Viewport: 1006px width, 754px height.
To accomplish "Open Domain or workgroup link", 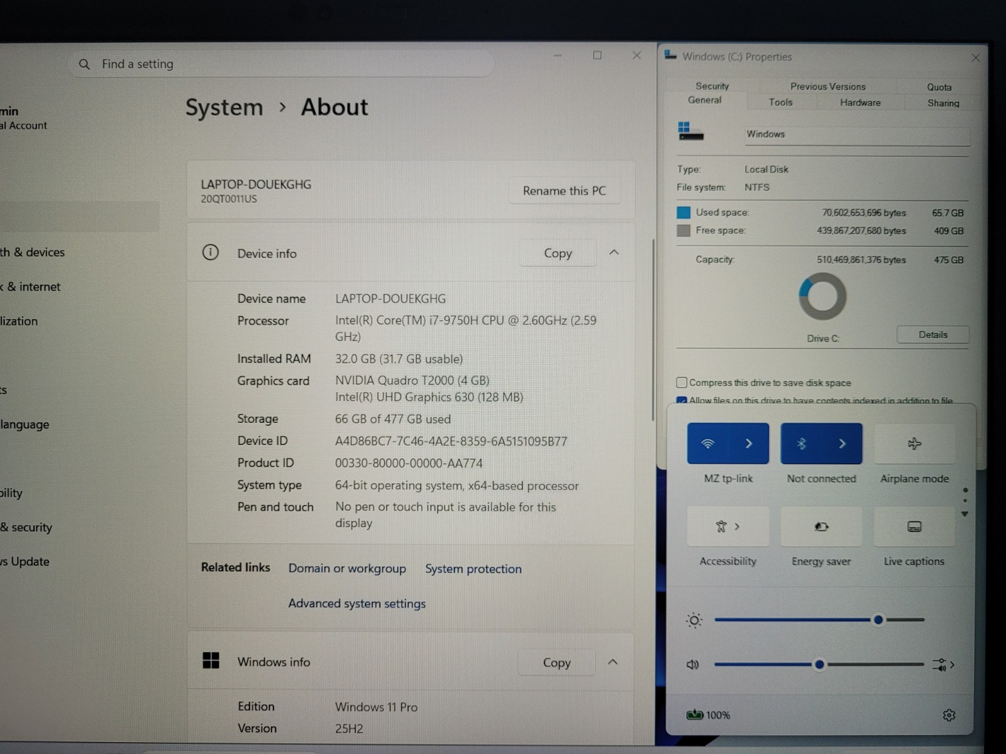I will coord(347,568).
